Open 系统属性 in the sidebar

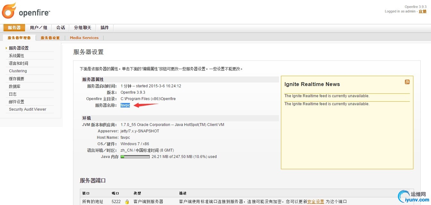[16, 56]
